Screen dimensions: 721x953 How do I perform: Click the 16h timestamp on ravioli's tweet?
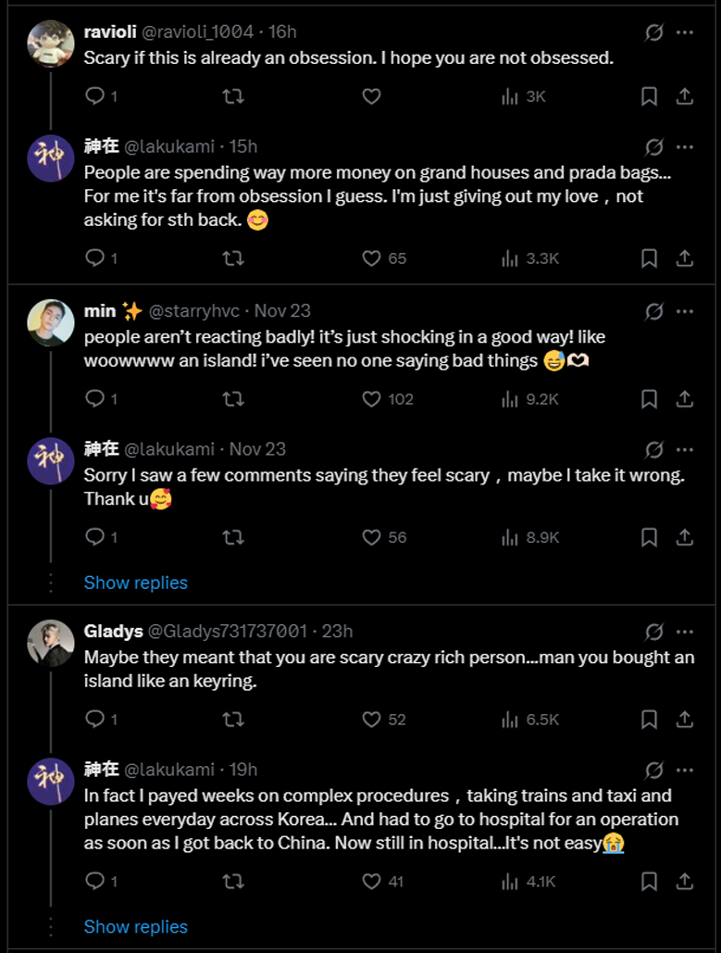282,32
